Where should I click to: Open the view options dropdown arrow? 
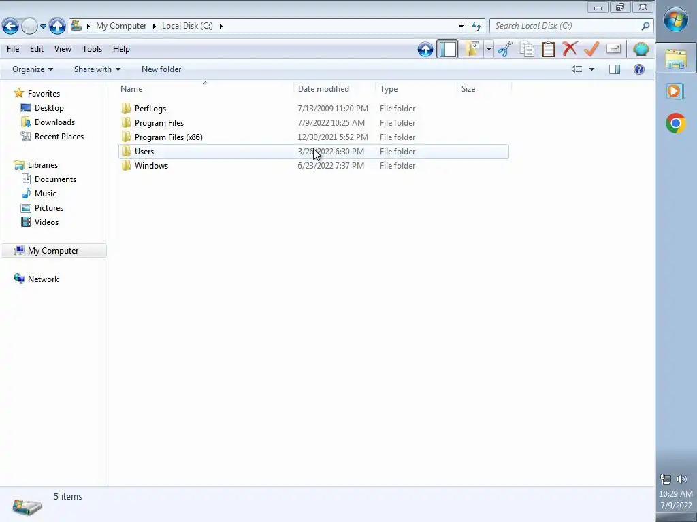point(591,69)
